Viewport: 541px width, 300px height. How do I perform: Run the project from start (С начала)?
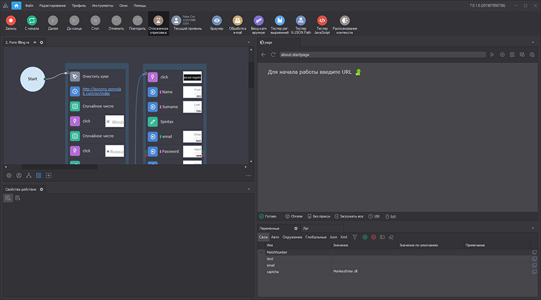[32, 23]
